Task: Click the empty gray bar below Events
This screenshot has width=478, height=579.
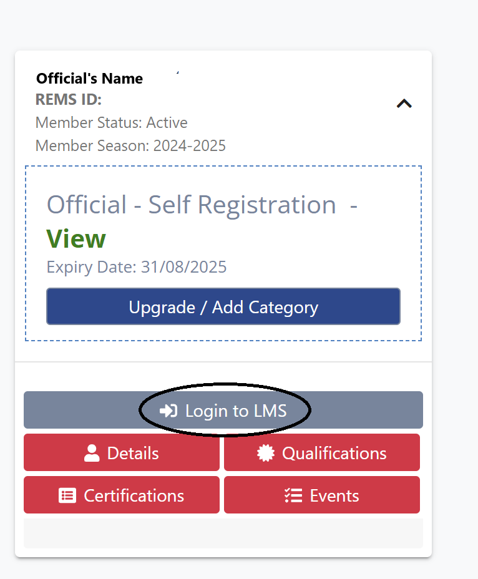Action: click(x=223, y=533)
